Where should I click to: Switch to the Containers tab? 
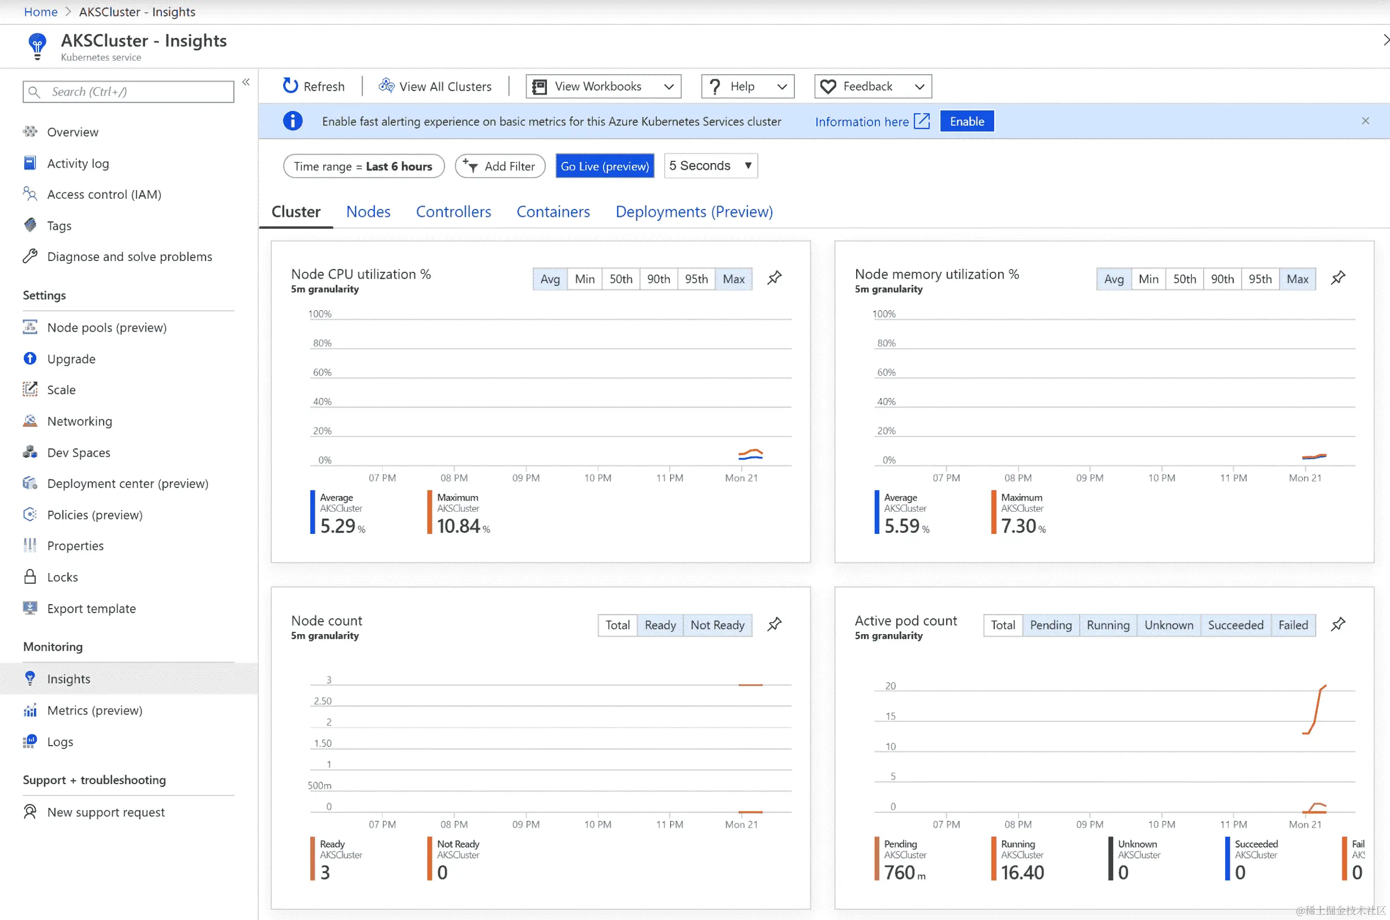(x=553, y=211)
